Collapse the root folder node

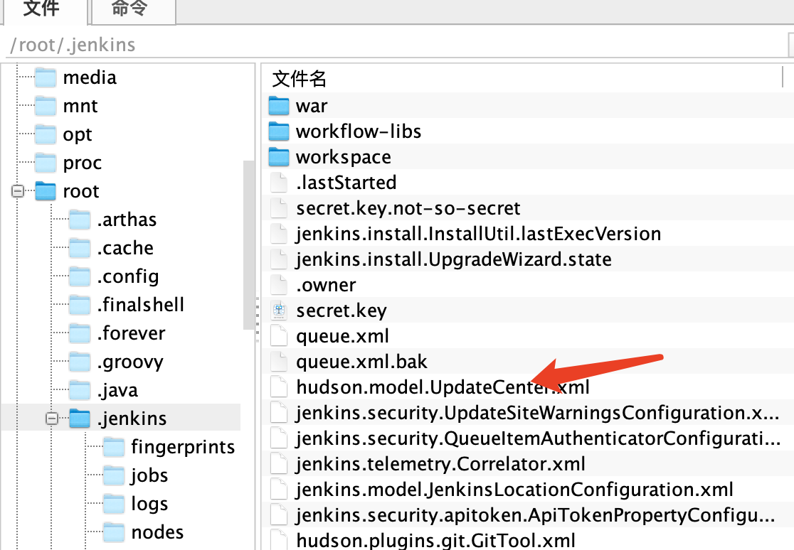click(x=18, y=191)
